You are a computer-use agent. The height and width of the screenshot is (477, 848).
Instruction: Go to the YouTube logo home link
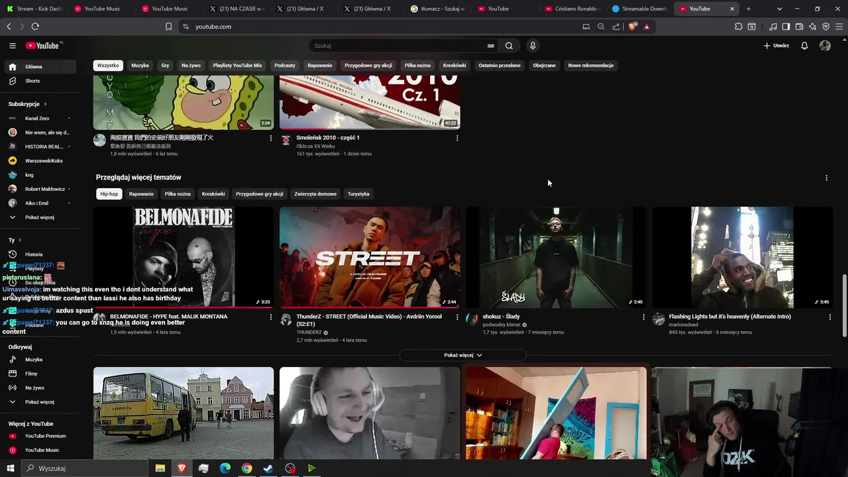tap(43, 46)
